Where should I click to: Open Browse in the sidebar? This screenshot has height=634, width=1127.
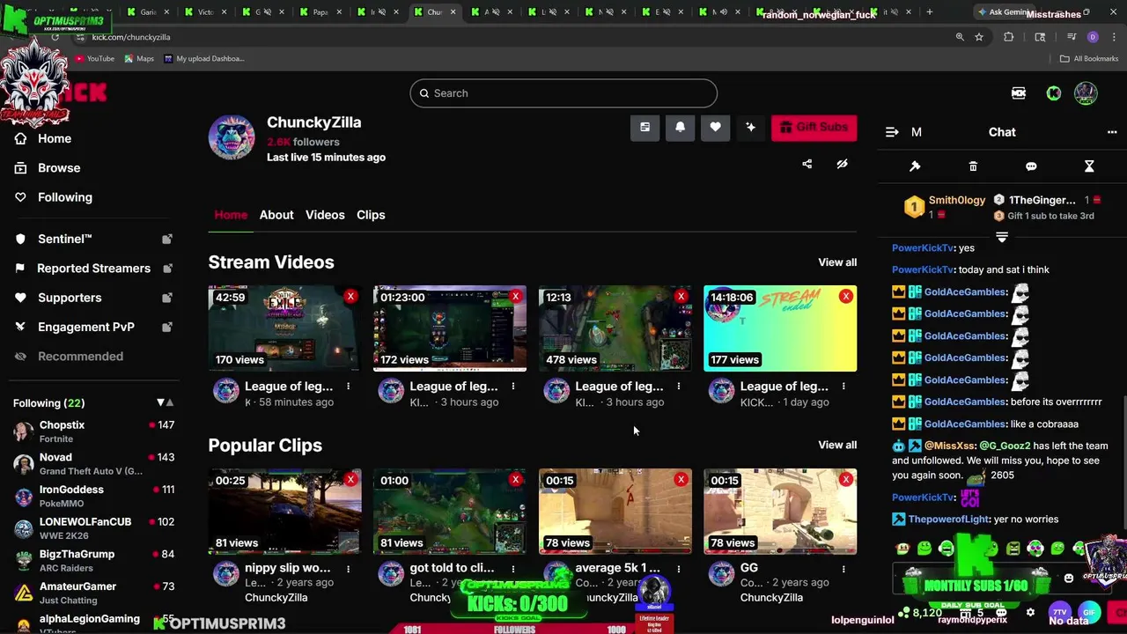click(59, 167)
